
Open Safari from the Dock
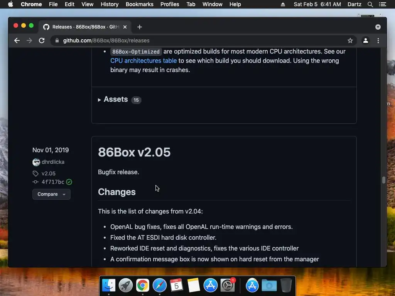point(159,286)
